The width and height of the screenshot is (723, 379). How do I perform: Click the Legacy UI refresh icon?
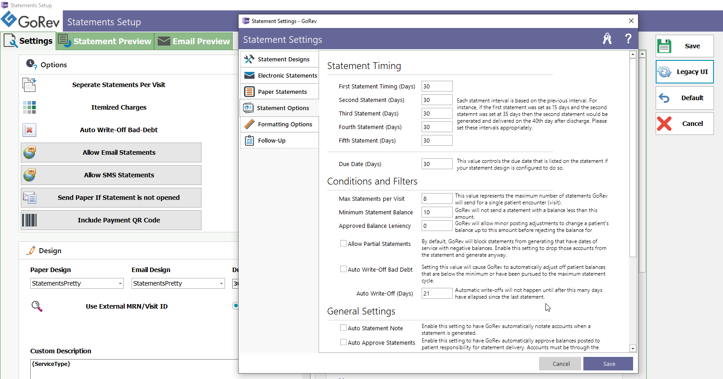click(x=664, y=72)
